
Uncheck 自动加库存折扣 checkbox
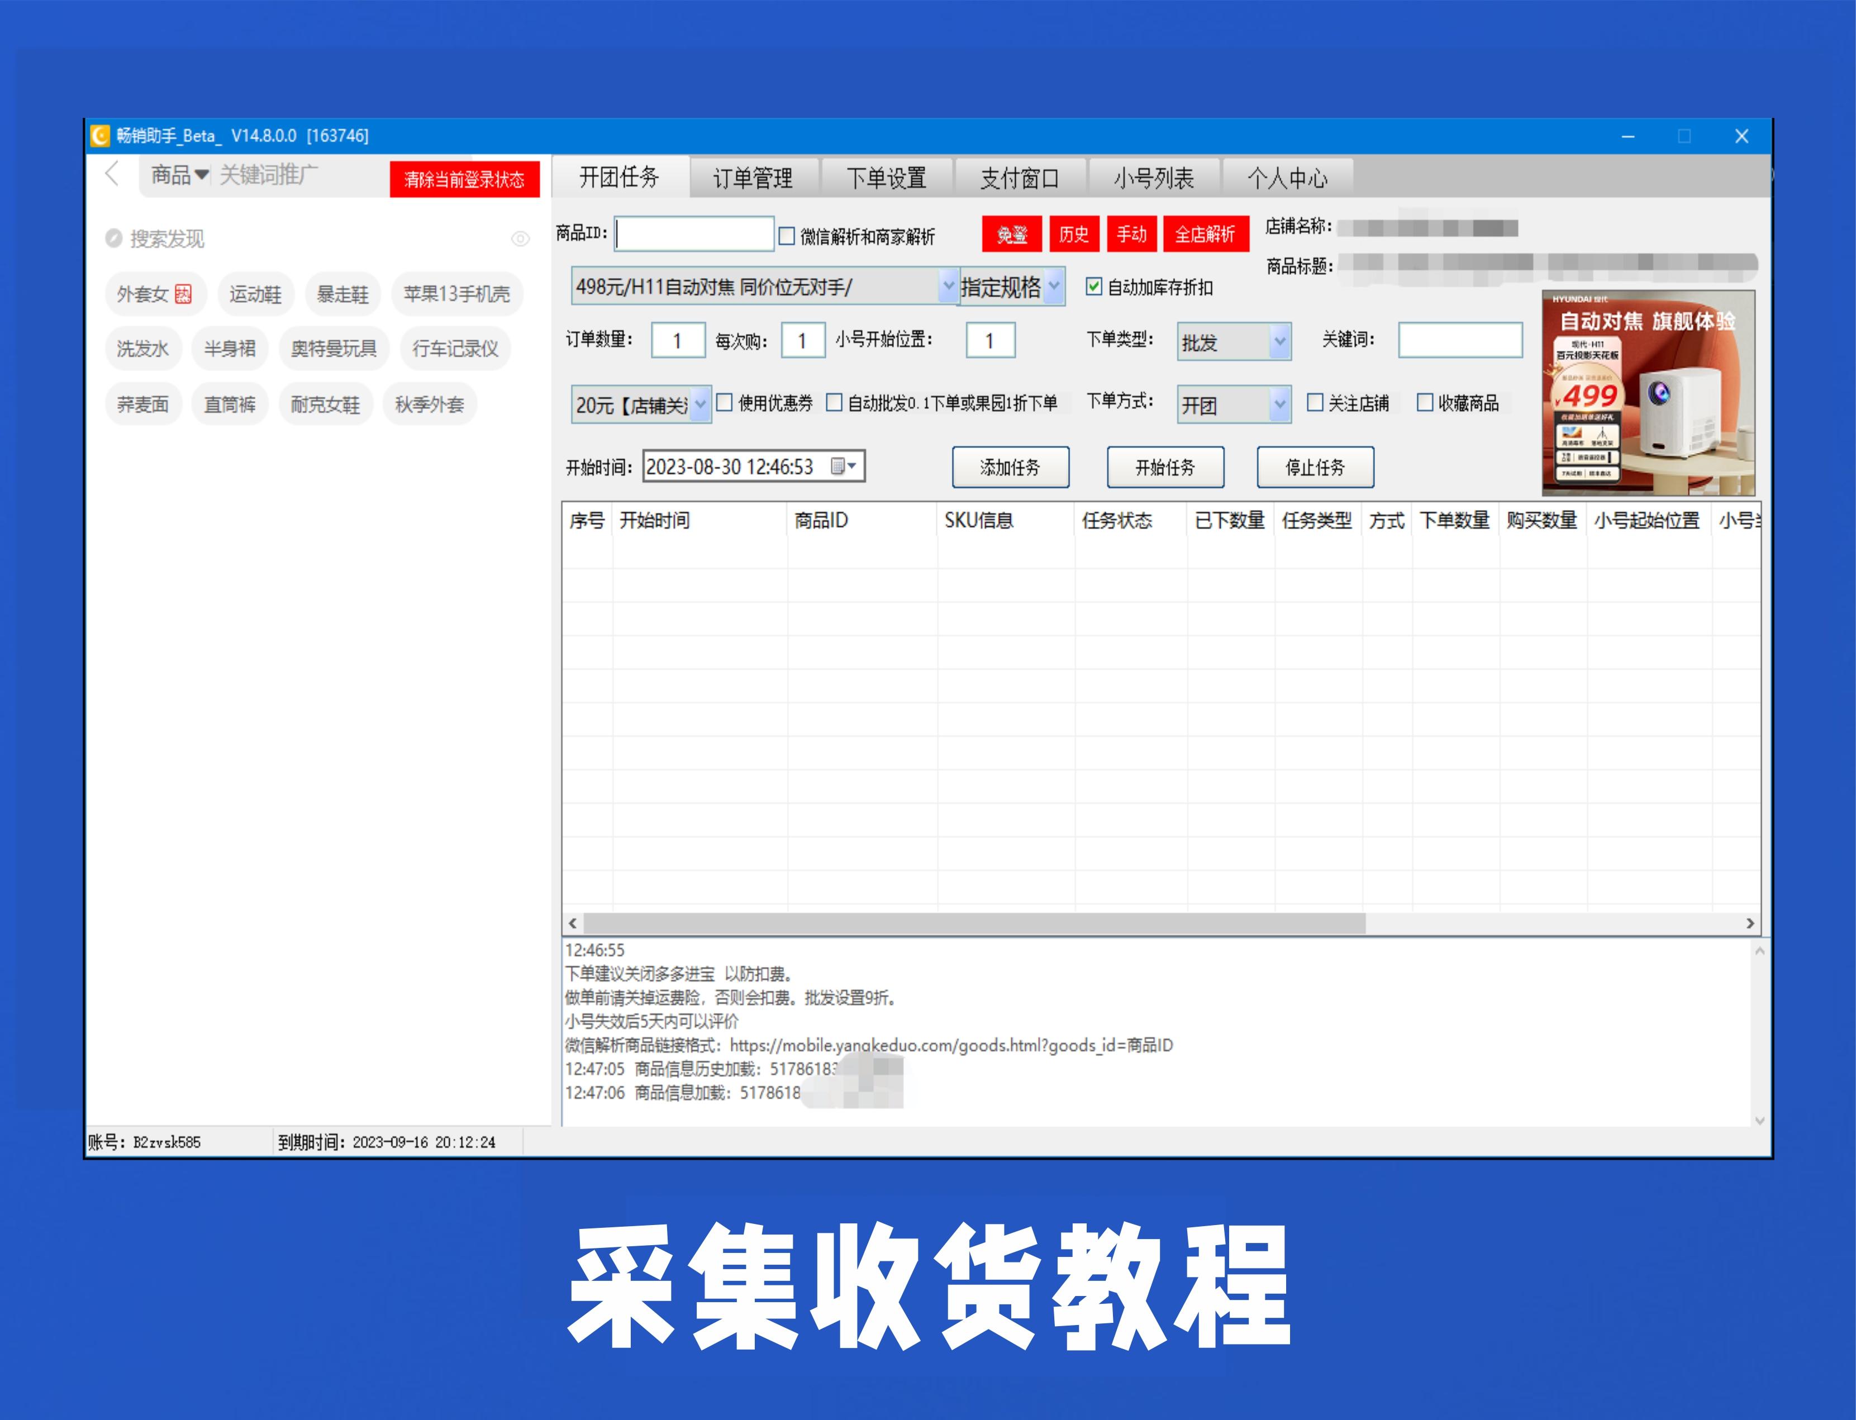[x=1093, y=287]
